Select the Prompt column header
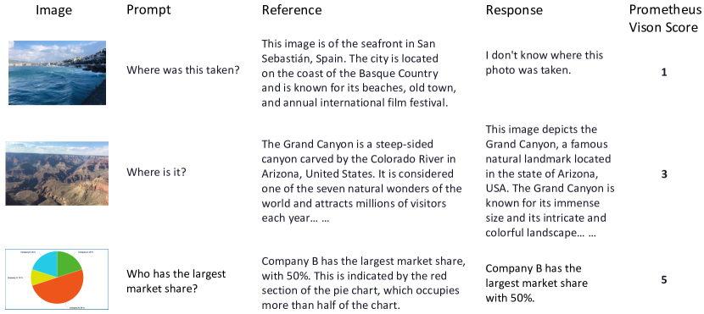 [148, 10]
